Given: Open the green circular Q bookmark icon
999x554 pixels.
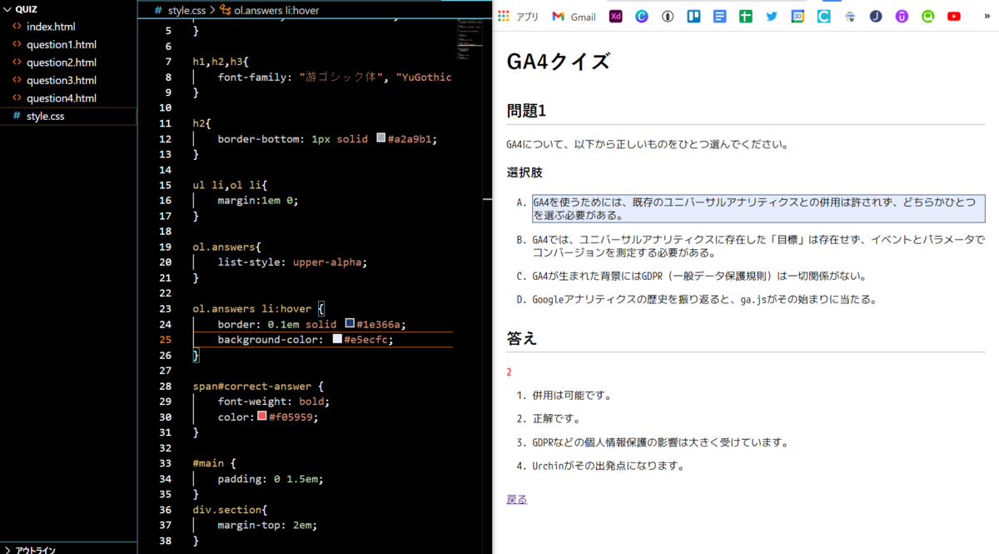Looking at the screenshot, I should tap(927, 16).
